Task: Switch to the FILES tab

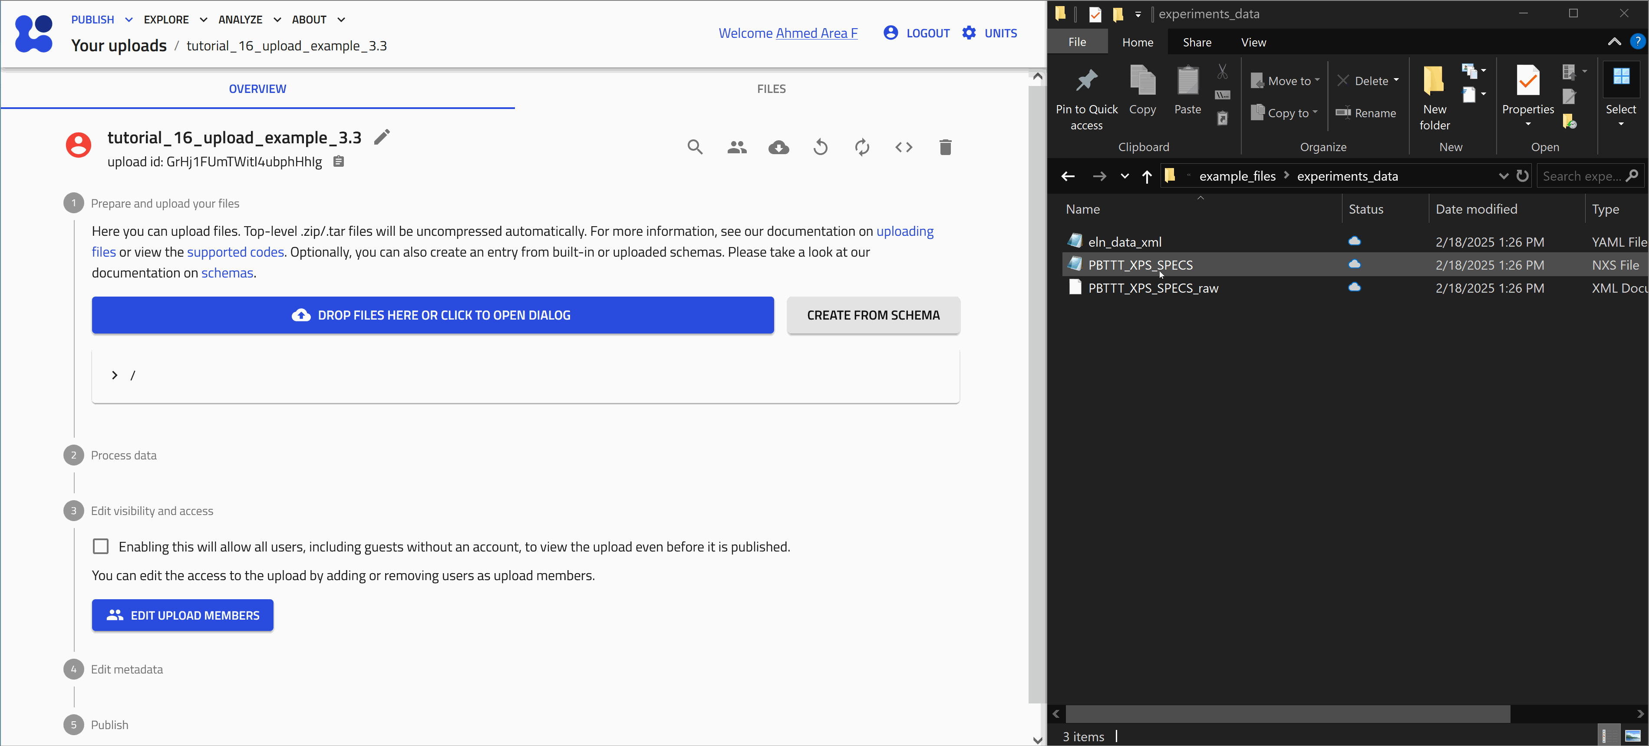Action: 771,89
